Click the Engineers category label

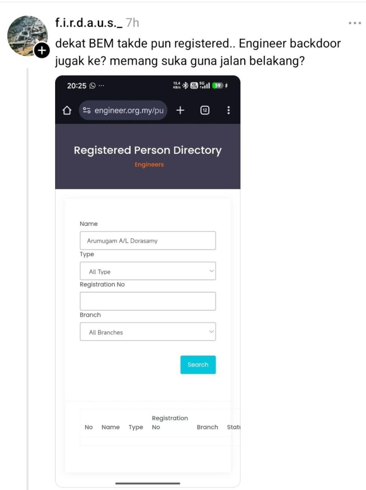click(x=149, y=165)
